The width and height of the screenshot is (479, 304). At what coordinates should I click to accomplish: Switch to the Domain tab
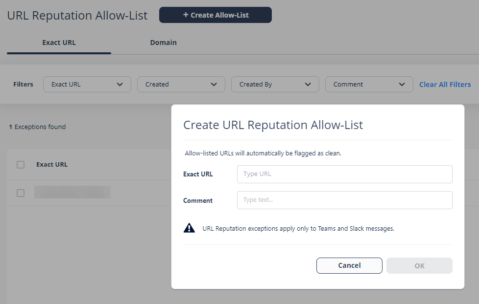coord(164,43)
